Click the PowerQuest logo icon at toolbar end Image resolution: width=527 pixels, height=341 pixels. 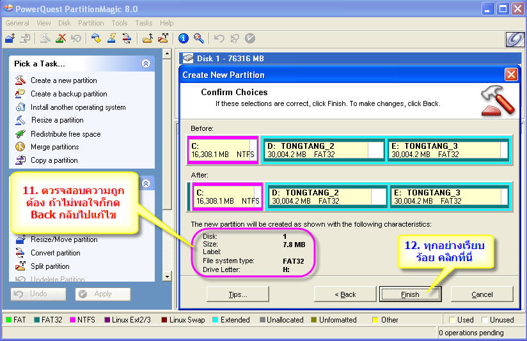tap(515, 39)
